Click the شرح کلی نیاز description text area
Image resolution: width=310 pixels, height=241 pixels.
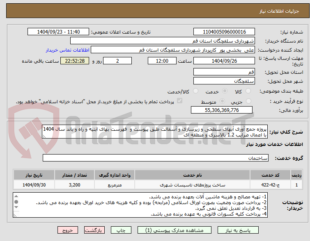pos(155,132)
